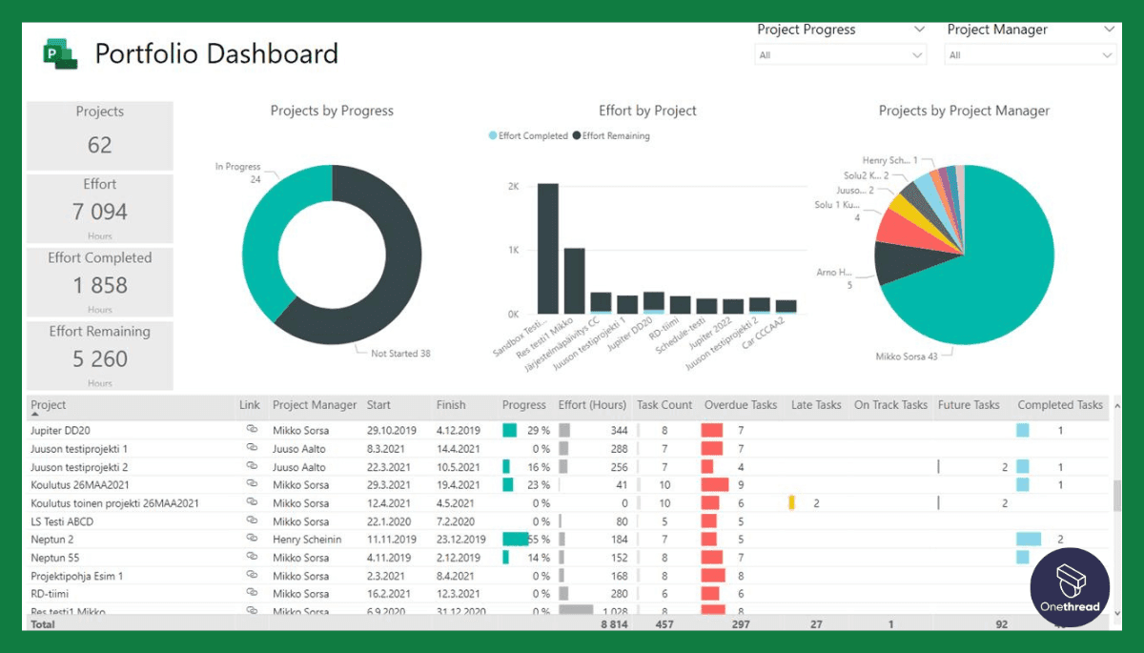1144x653 pixels.
Task: Sort the table by the Finish column
Action: [x=450, y=404]
